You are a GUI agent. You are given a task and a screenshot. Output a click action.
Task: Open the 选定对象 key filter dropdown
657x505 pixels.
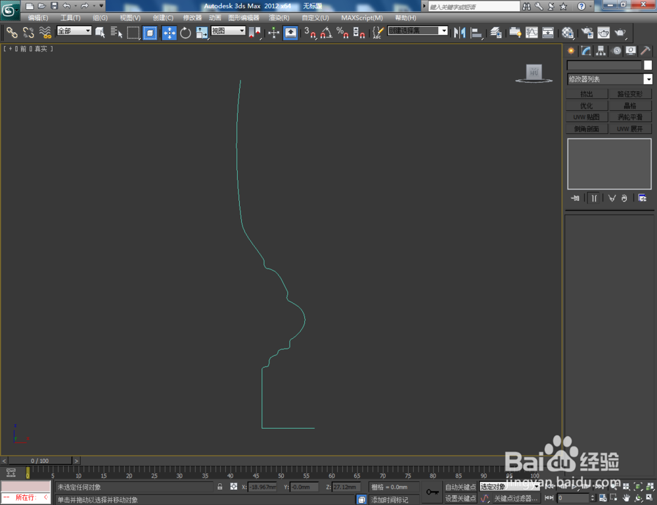tap(510, 487)
